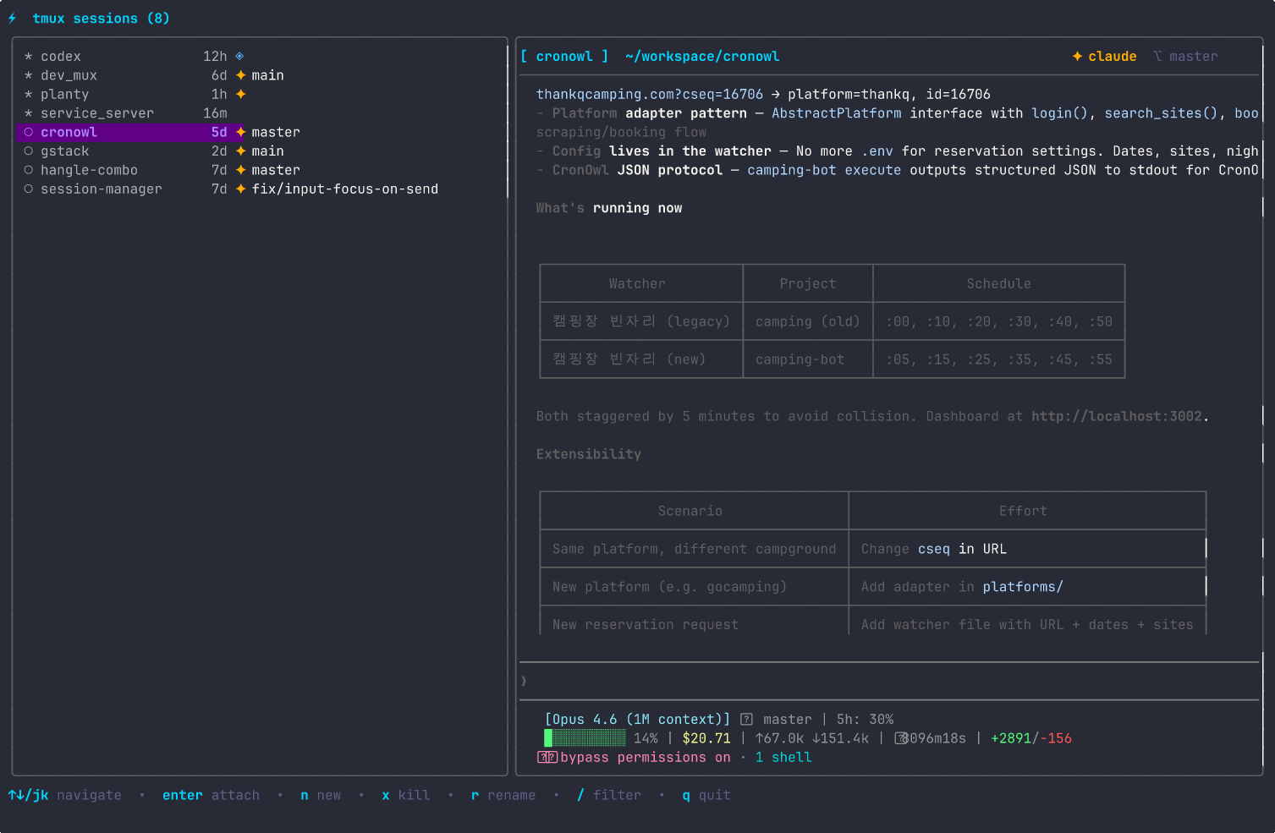Click the sparkle icon on planty row
1275x833 pixels.
pos(240,95)
